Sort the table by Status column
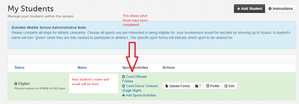This screenshot has height=104, width=299. coord(19,67)
